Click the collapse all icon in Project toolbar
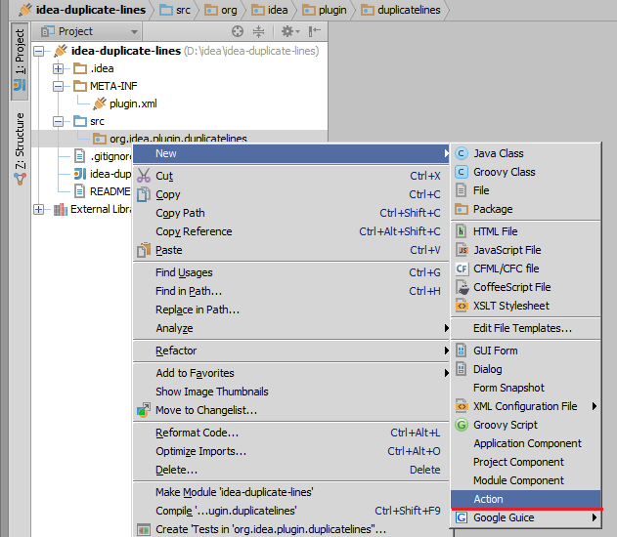 (x=258, y=31)
